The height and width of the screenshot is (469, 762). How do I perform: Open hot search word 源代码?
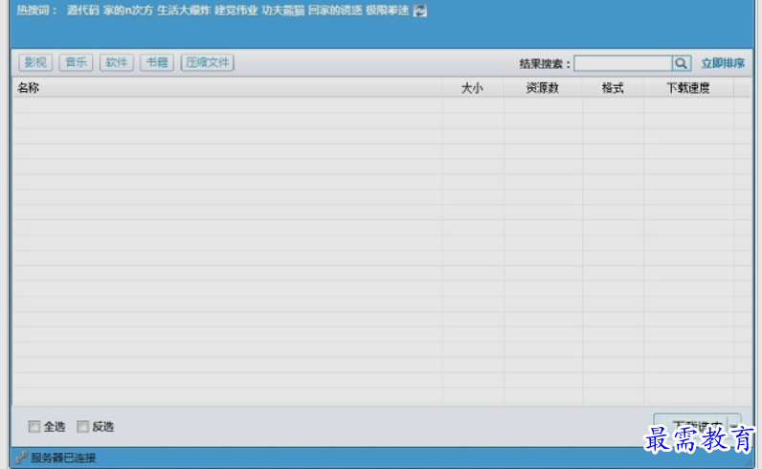click(x=83, y=11)
